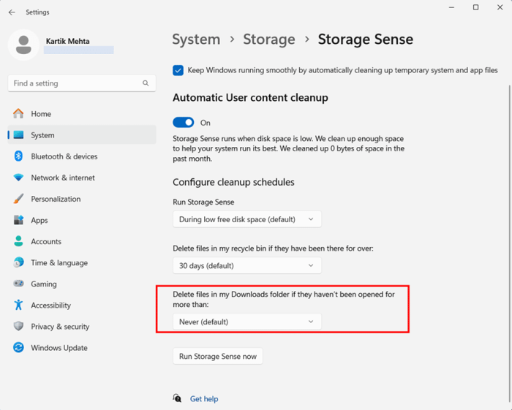Screen dimensions: 512x410
Task: Click the Accounts person icon
Action: tap(18, 241)
